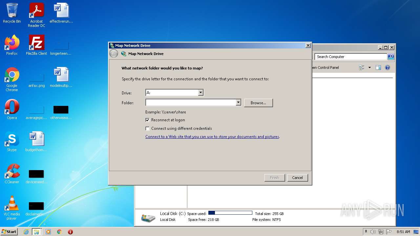The width and height of the screenshot is (420, 236).
Task: Open the Connect to a Web site link
Action: tap(212, 137)
